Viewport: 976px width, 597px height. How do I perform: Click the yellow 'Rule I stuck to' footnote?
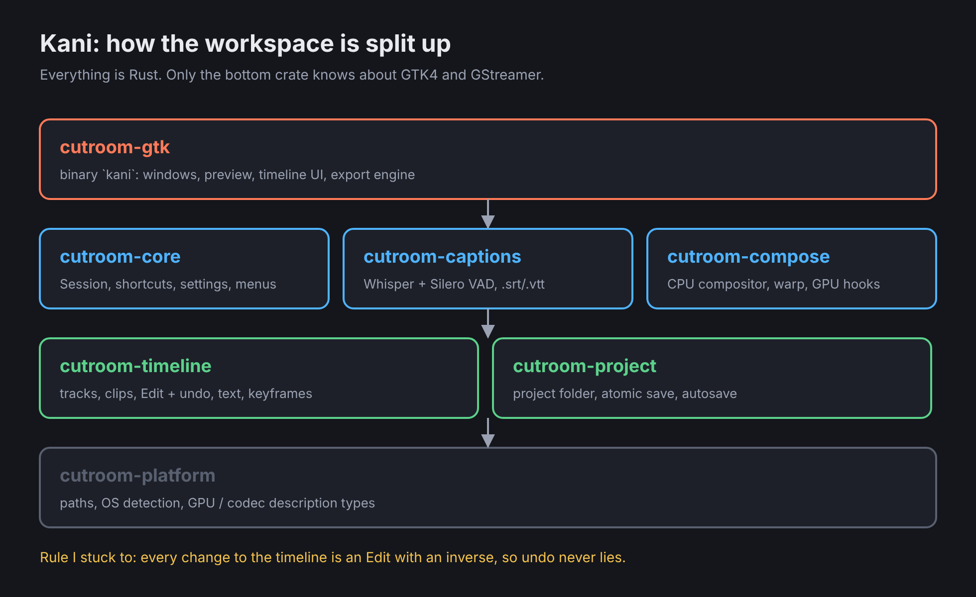pos(333,557)
